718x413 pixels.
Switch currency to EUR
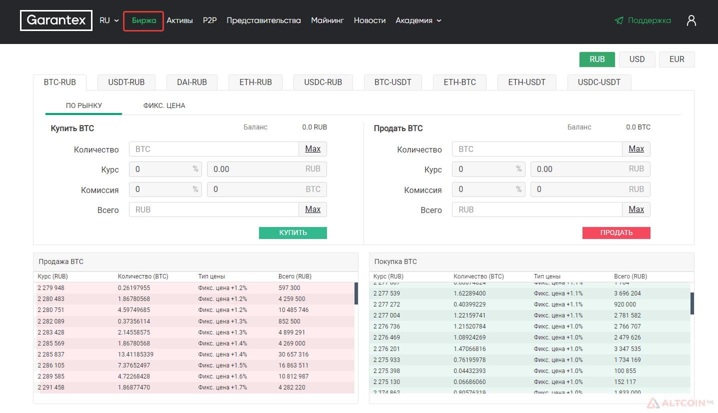point(677,59)
